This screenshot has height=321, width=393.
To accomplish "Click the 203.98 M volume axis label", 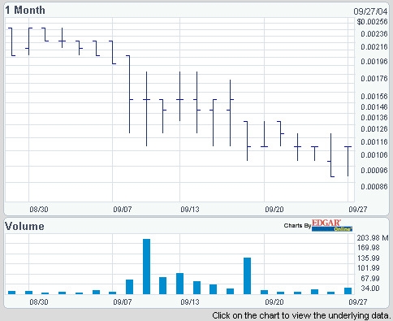I will pos(373,238).
